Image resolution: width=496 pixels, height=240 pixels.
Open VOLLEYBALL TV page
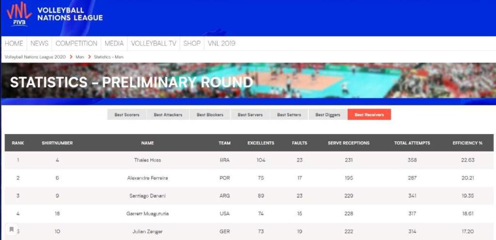pos(154,44)
